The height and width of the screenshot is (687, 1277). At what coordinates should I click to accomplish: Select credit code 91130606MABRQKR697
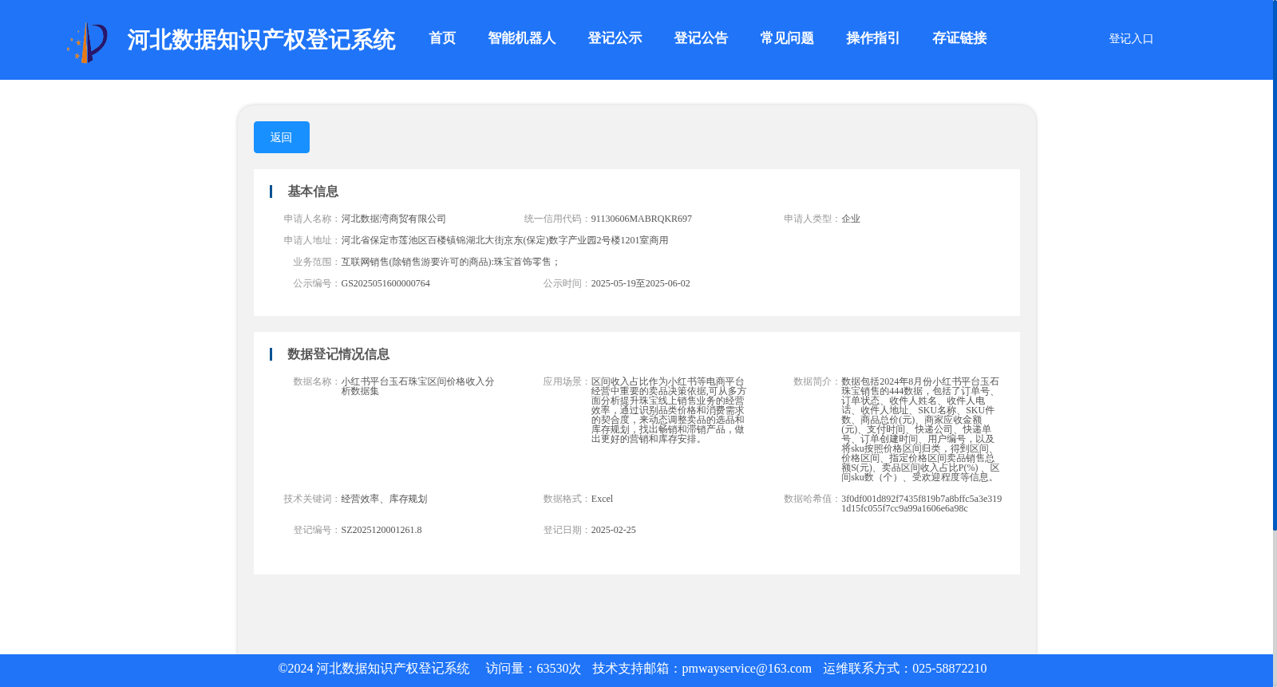(642, 219)
